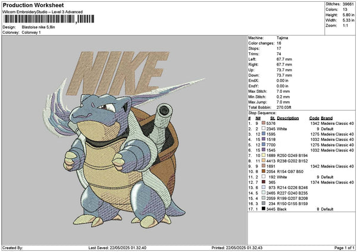This screenshot has width=357, height=252.
Task: Click the Description column header
Action: tap(288, 118)
